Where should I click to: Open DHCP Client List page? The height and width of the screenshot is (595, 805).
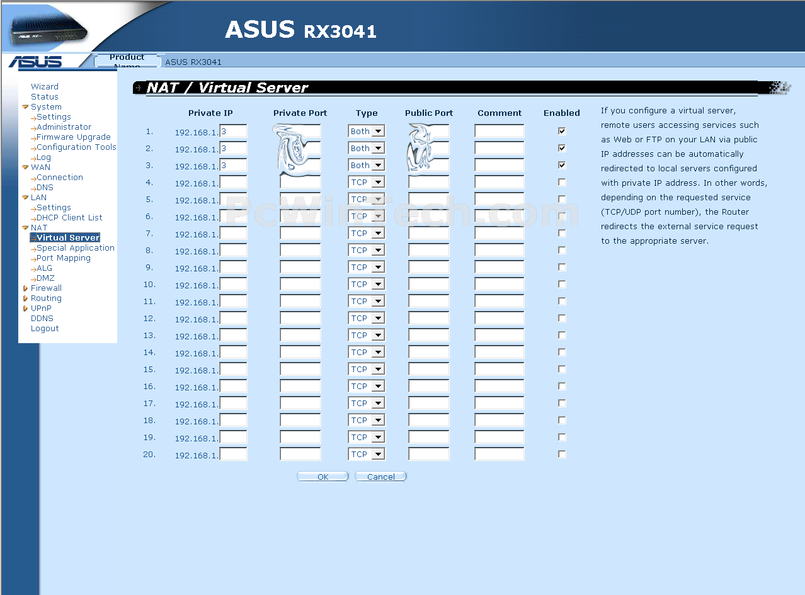tap(69, 218)
